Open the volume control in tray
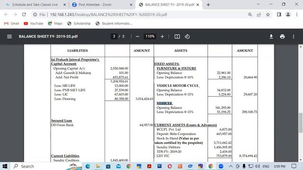This screenshot has height=170, width=303. (x=257, y=166)
